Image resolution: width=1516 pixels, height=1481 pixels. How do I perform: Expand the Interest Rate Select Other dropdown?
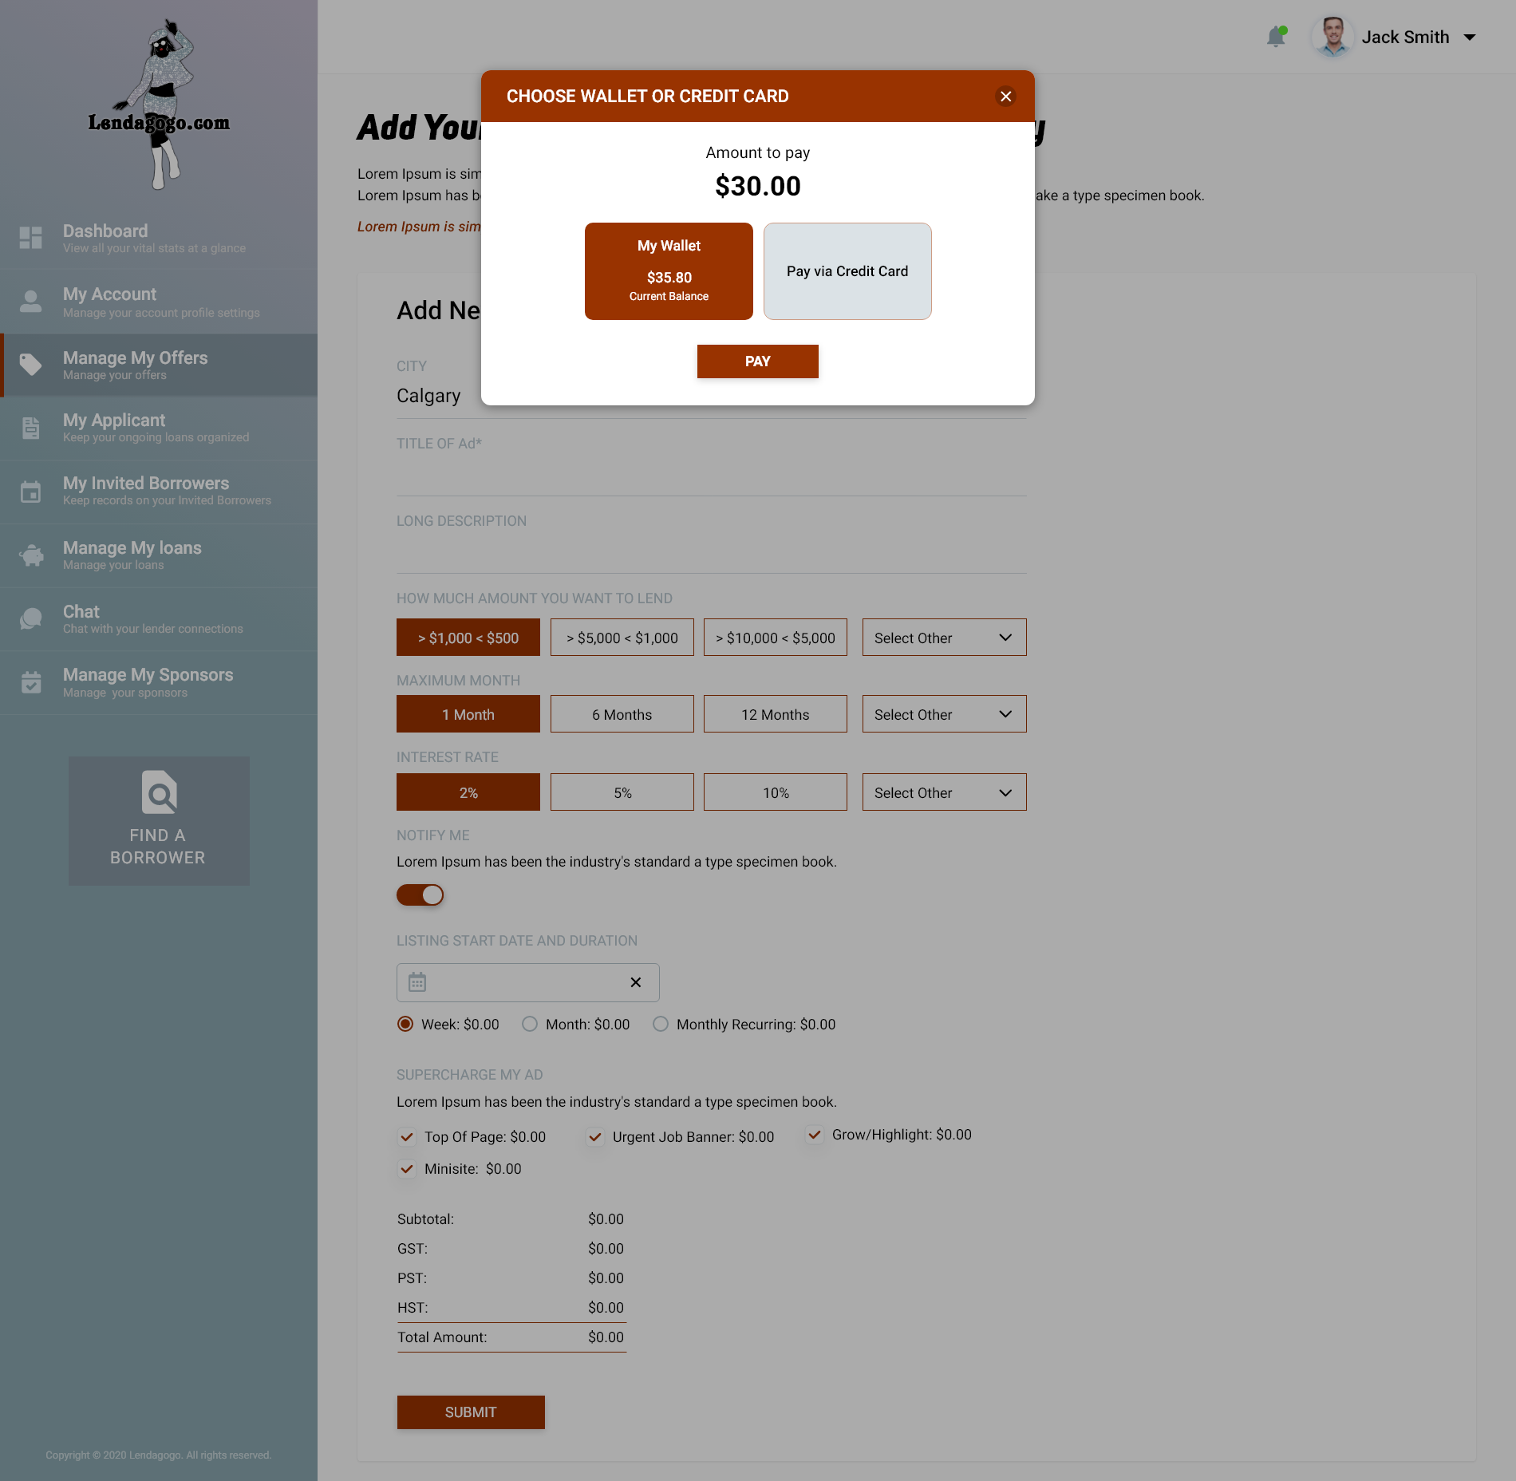[944, 792]
